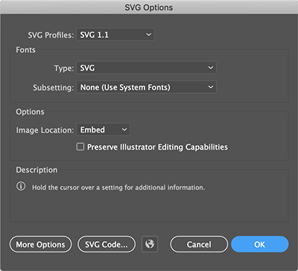Click the 'Type:' label in Fonts
Viewport: 298px width, 271px height.
pyautogui.click(x=64, y=68)
